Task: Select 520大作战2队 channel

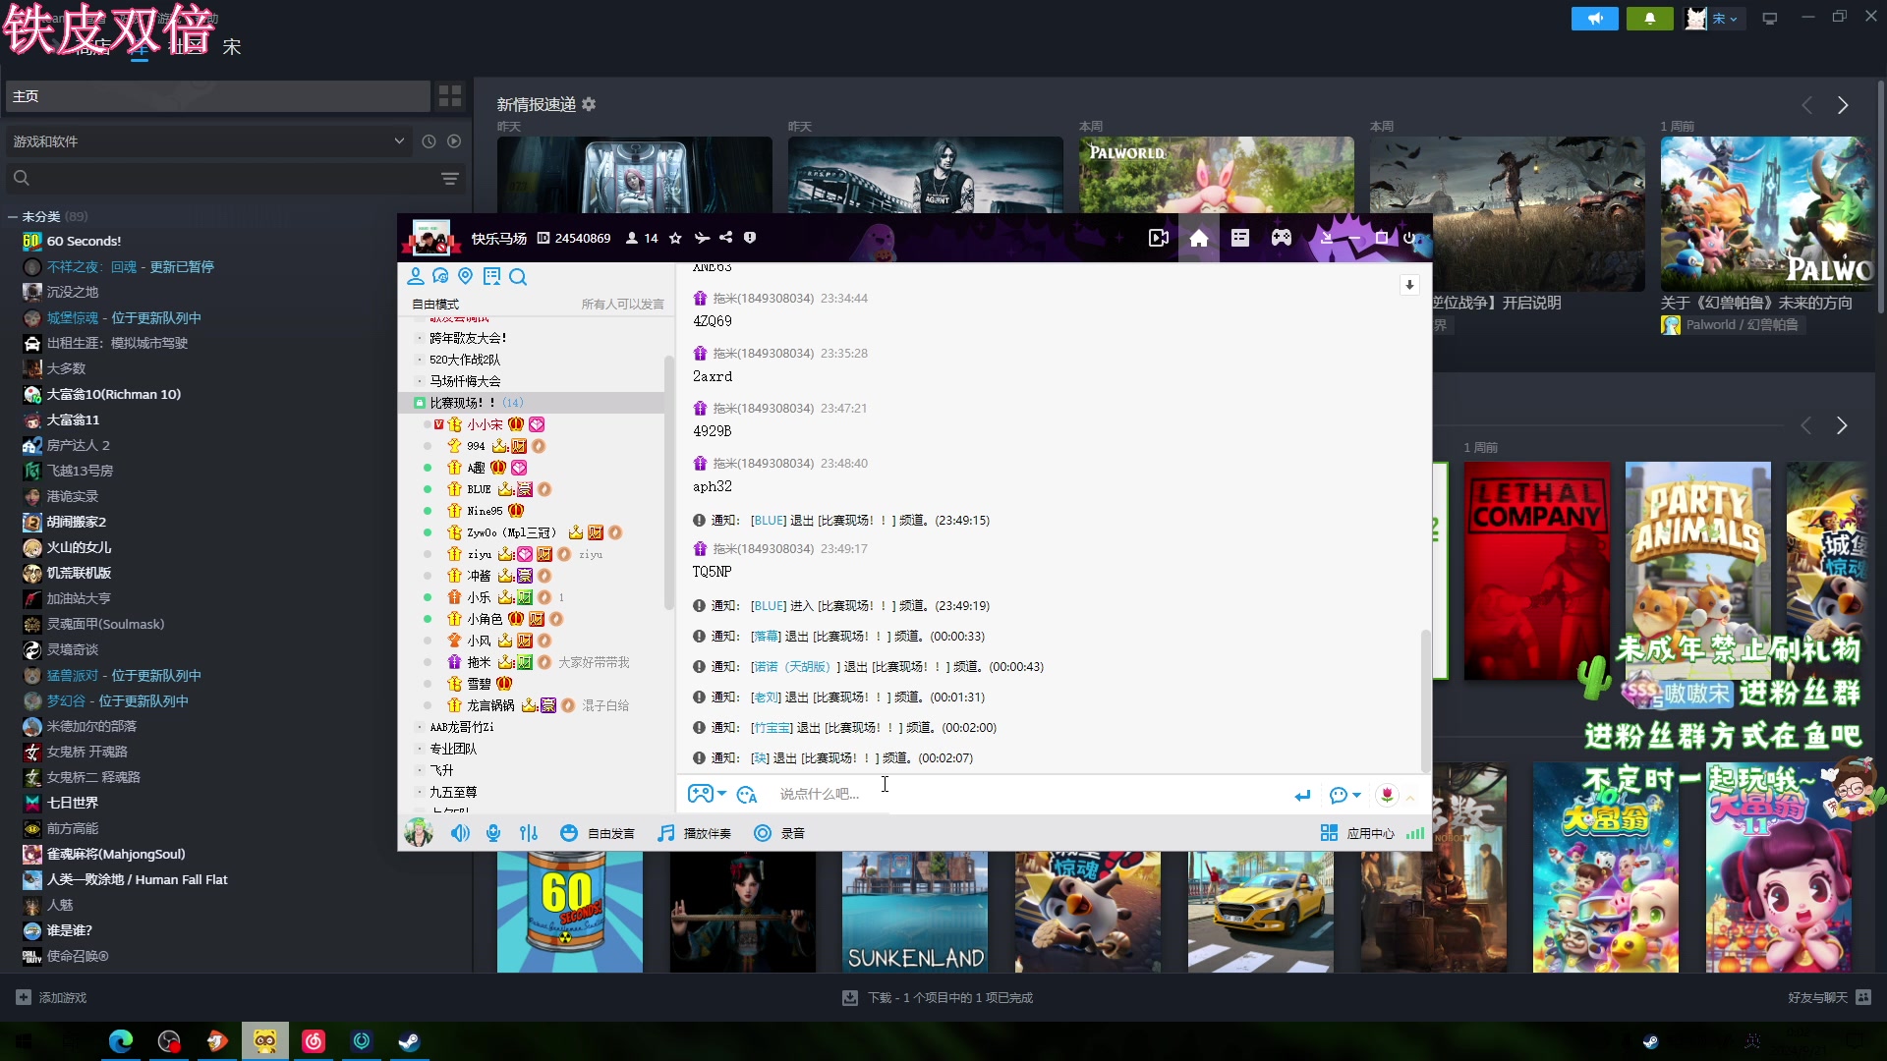Action: tap(465, 360)
